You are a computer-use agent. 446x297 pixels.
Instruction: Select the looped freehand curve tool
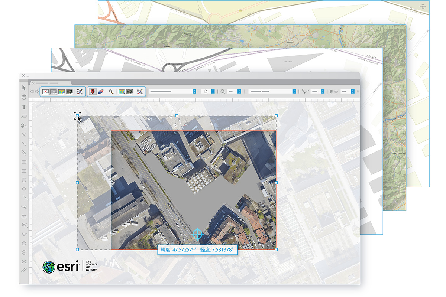24,207
